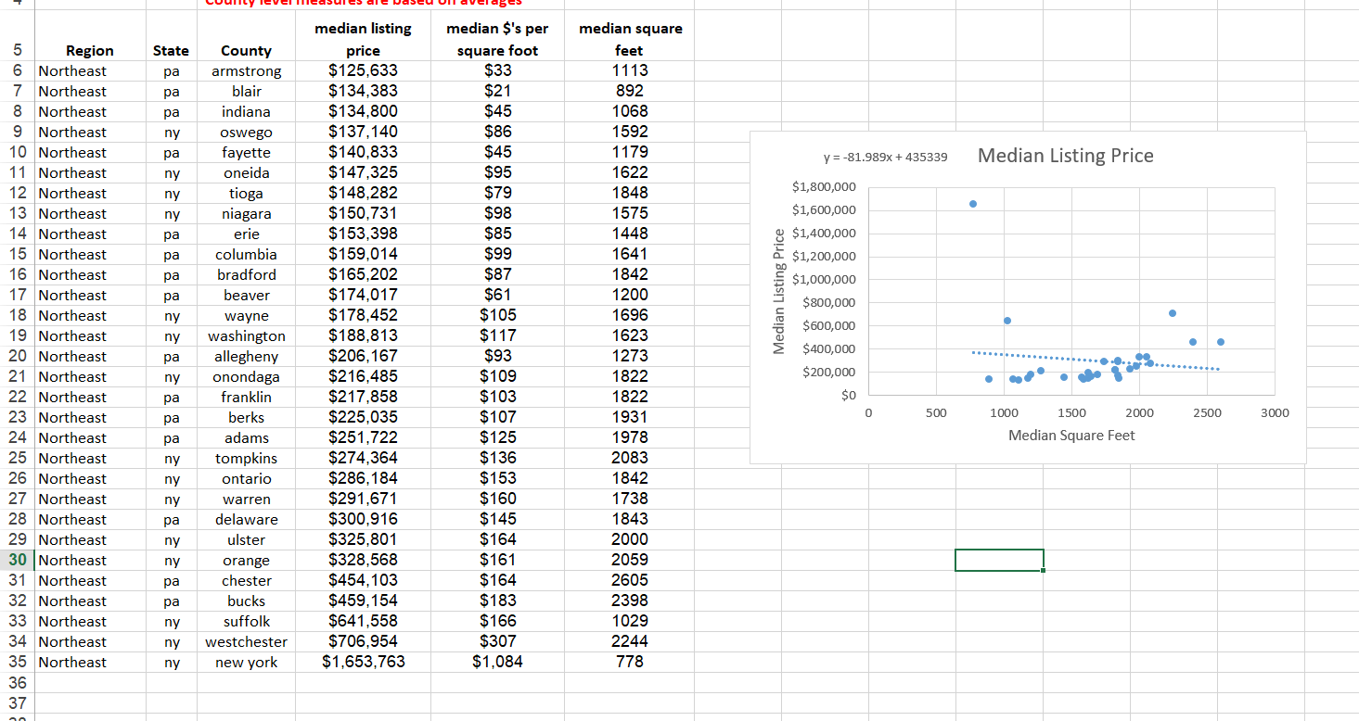Select the 778 square feet cell

pos(630,663)
